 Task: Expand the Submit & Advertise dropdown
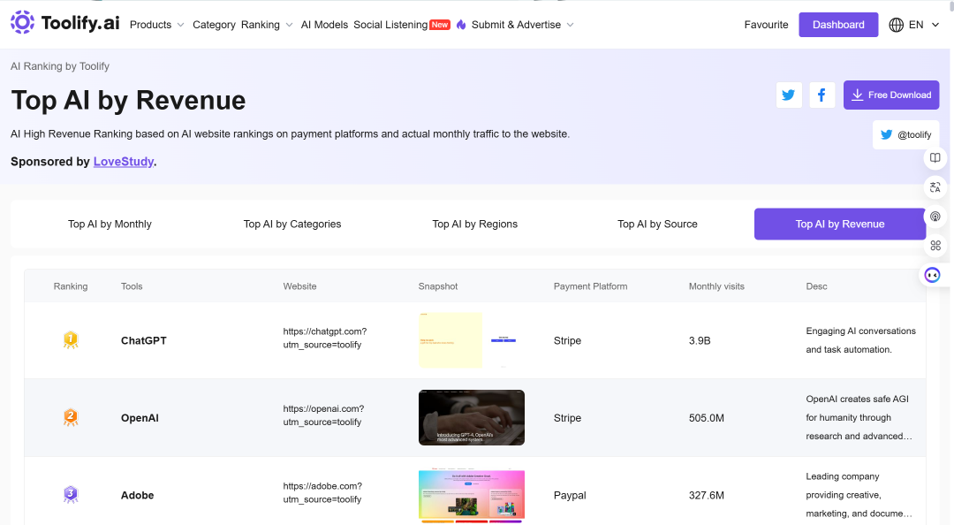click(522, 25)
